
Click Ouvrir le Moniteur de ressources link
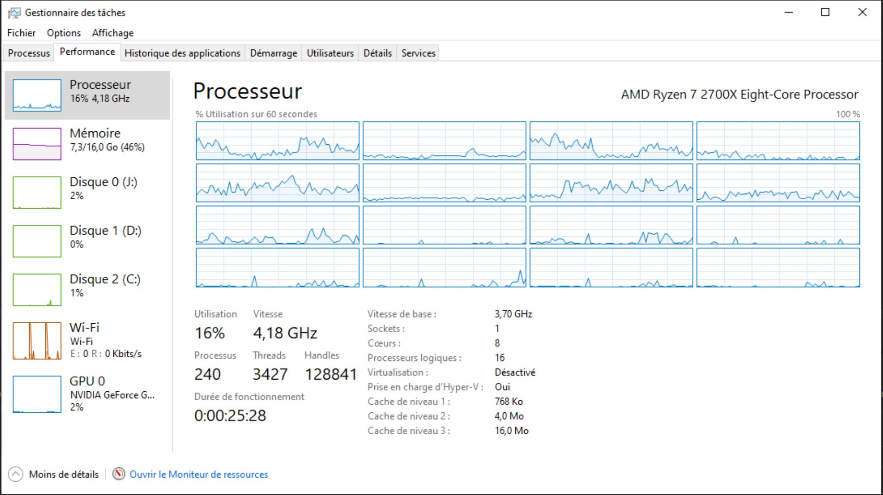[x=199, y=474]
